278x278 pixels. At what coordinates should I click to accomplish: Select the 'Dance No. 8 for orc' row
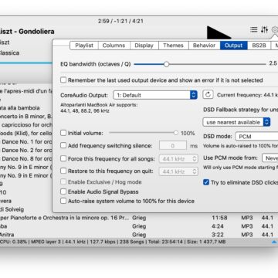click(26, 158)
